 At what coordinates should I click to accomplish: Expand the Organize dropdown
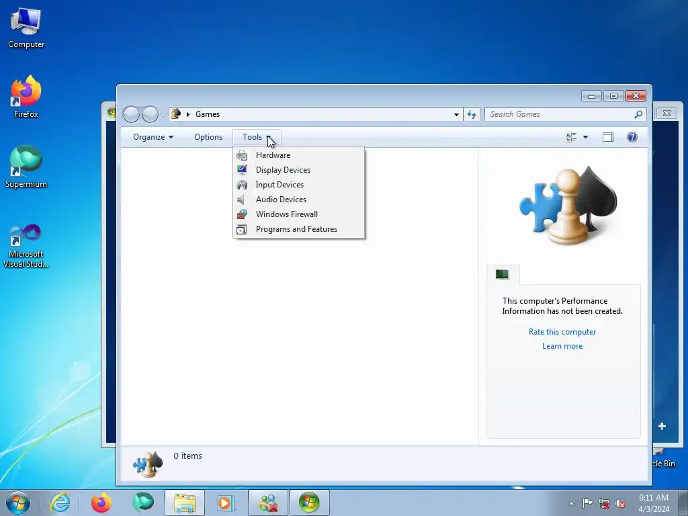coord(153,137)
